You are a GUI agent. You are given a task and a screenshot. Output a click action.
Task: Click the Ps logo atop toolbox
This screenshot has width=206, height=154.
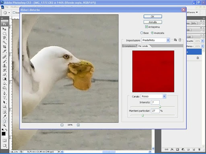pyautogui.click(x=4, y=24)
